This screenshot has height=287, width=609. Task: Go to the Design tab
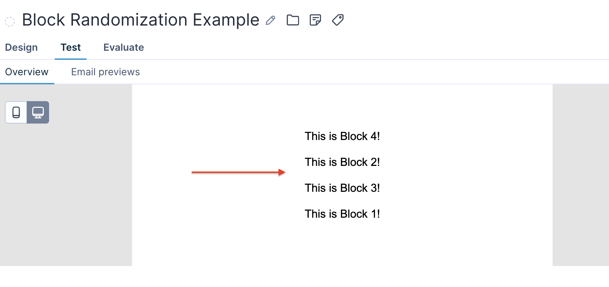tap(21, 47)
